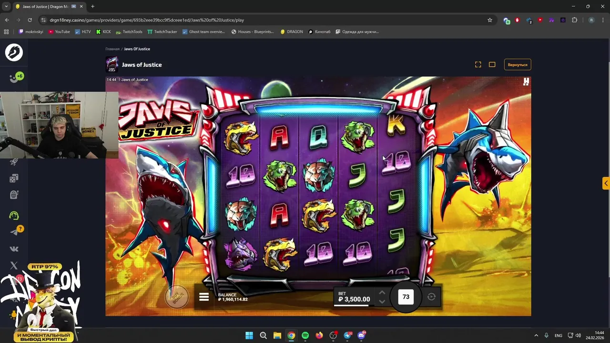This screenshot has width=610, height=343.
Task: Decrease the bet with down arrow
Action: click(x=382, y=301)
